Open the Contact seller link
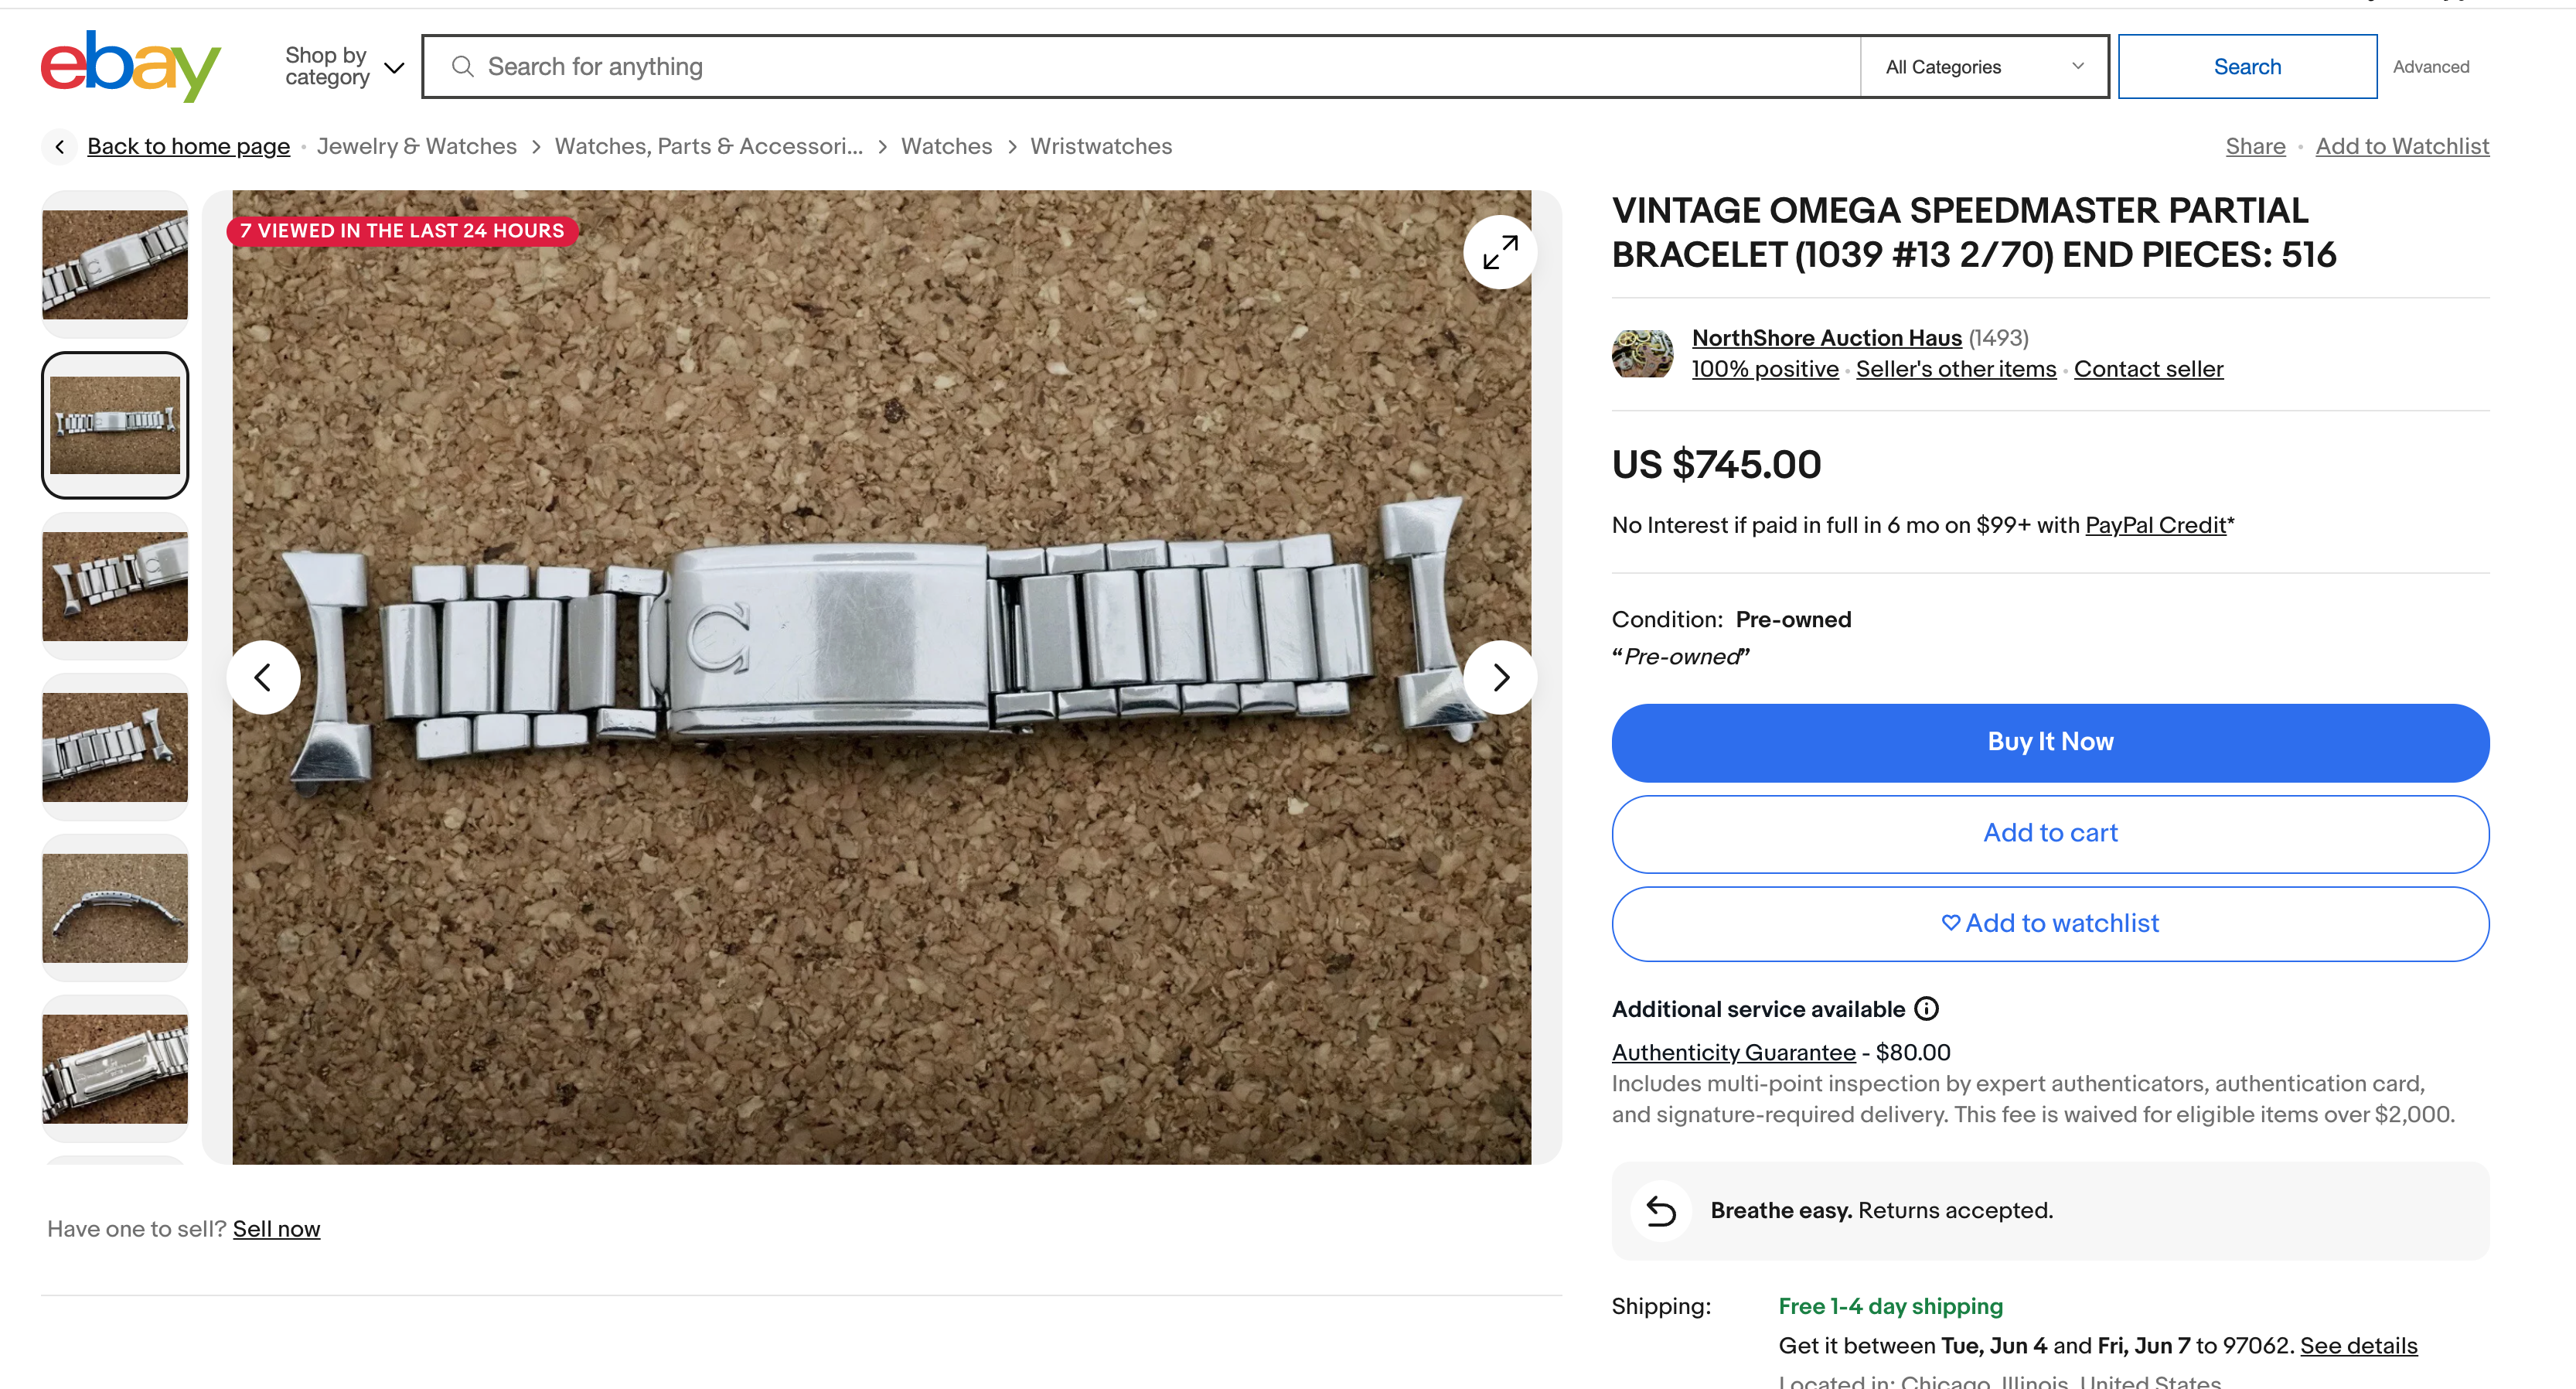The width and height of the screenshot is (2576, 1389). point(2148,369)
